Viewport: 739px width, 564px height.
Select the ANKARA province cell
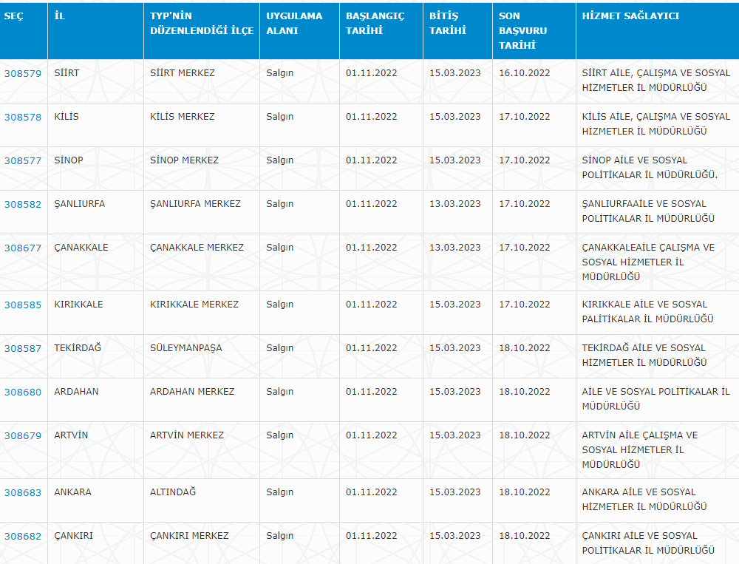pos(95,500)
